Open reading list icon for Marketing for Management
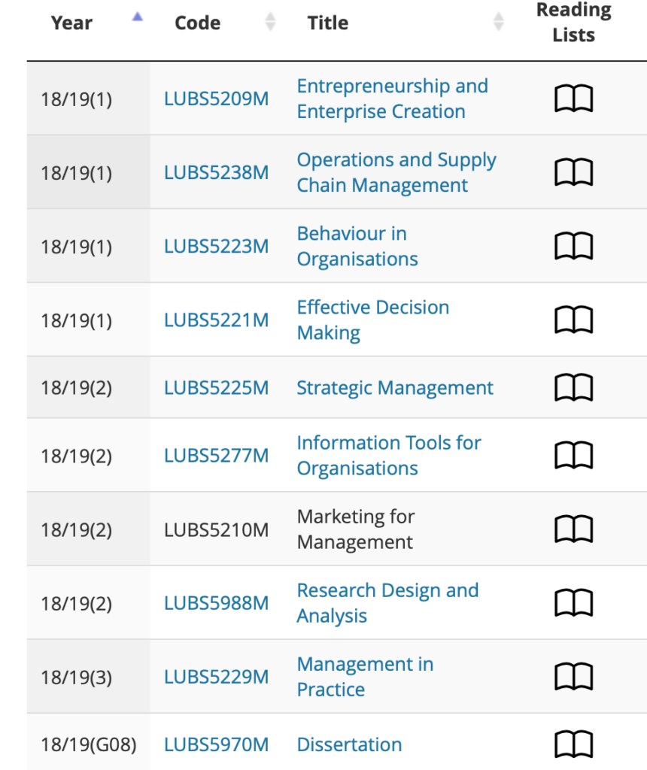The width and height of the screenshot is (647, 770). 573,529
